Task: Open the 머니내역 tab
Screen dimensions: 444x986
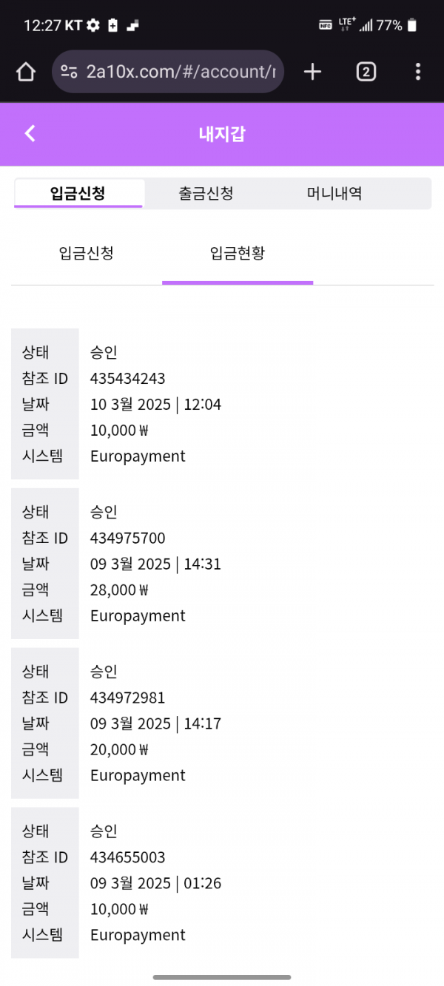Action: (334, 194)
